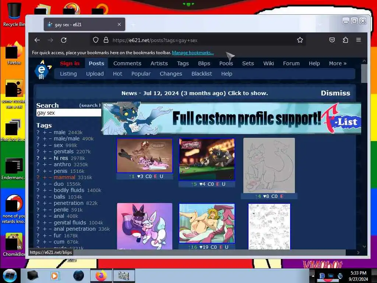Click the '?' wiki link beside male tag
The image size is (377, 283).
pyautogui.click(x=38, y=132)
